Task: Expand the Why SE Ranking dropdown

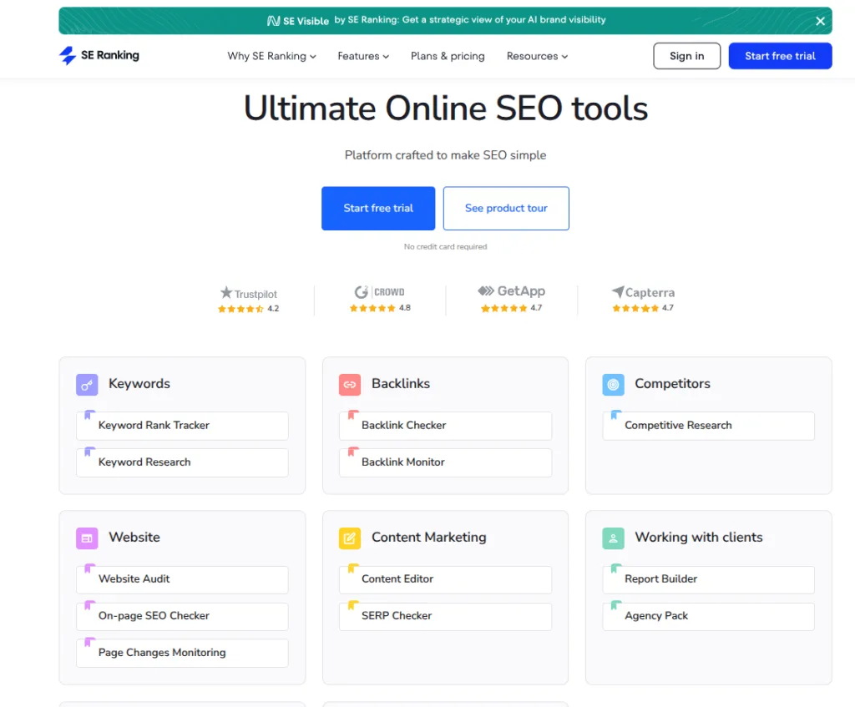Action: tap(271, 56)
